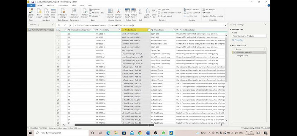The height and width of the screenshot is (136, 297).
Task: Open the table options menu icon
Action: [x=58, y=30]
